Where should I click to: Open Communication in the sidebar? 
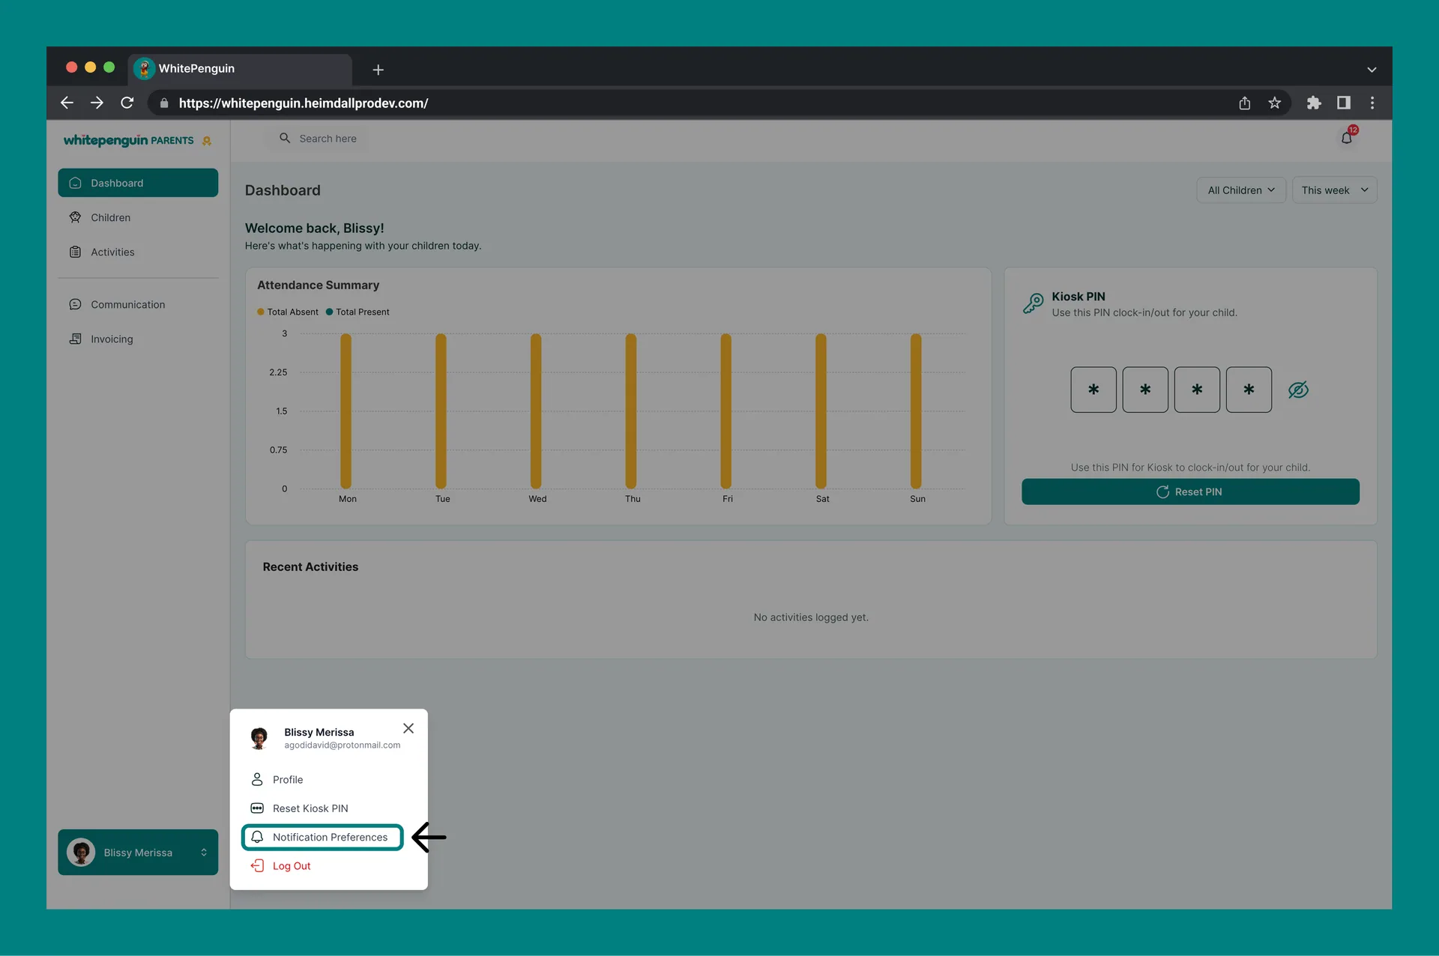click(138, 304)
